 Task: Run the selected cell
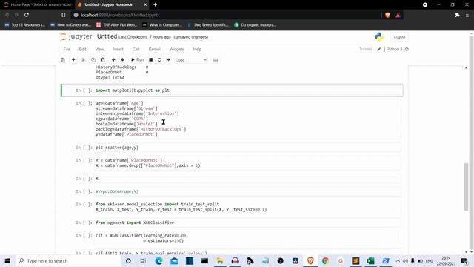tap(137, 60)
